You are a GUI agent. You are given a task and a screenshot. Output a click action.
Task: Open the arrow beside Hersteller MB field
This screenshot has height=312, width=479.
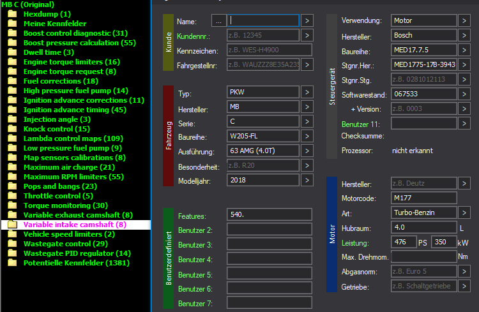[x=307, y=107]
